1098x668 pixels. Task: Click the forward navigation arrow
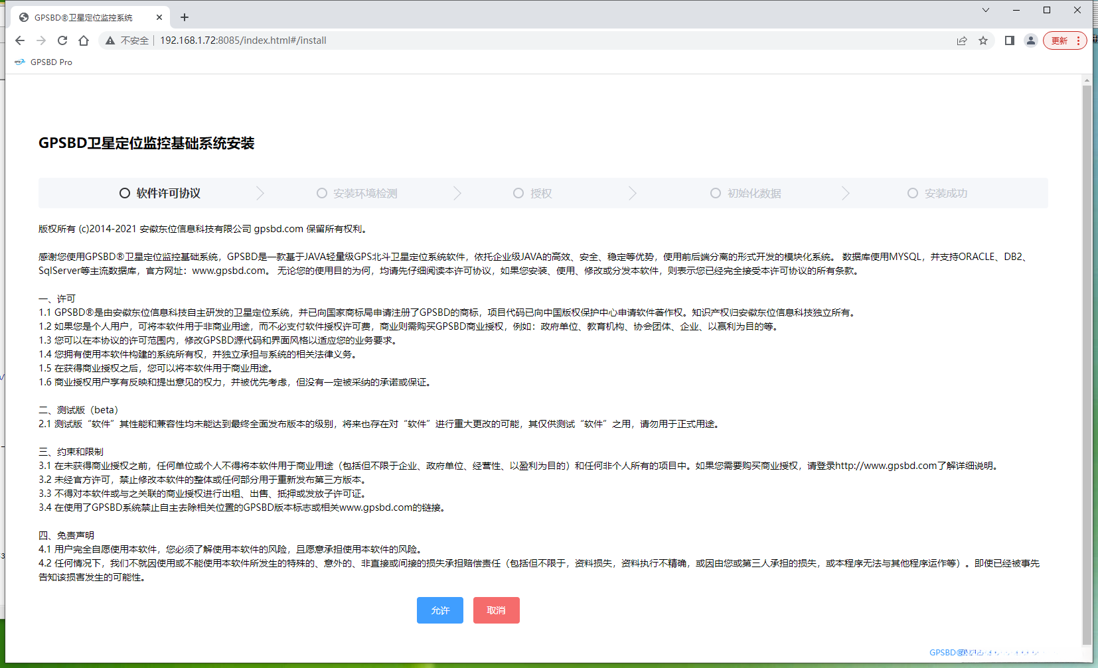[41, 40]
